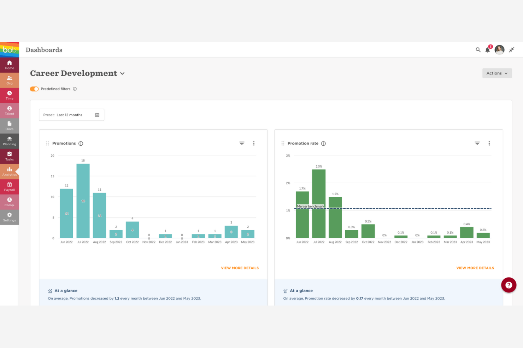View more details for Promotions
The image size is (523, 348).
click(x=240, y=268)
